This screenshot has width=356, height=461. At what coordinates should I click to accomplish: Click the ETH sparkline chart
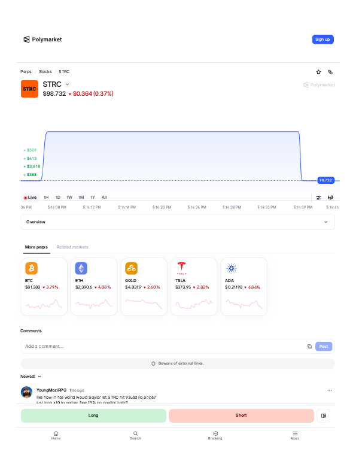pyautogui.click(x=94, y=304)
